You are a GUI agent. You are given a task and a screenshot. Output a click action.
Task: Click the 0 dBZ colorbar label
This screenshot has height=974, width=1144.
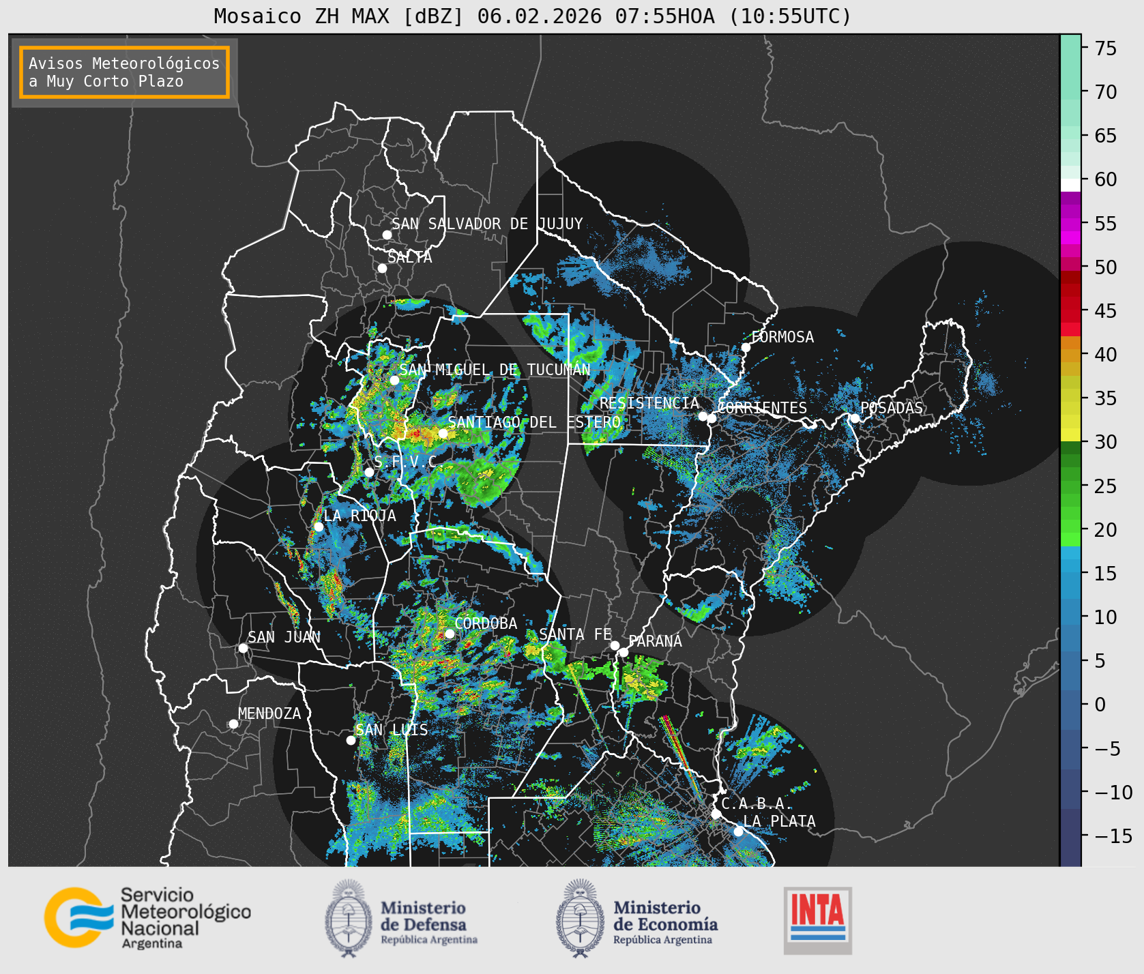[x=1100, y=705]
